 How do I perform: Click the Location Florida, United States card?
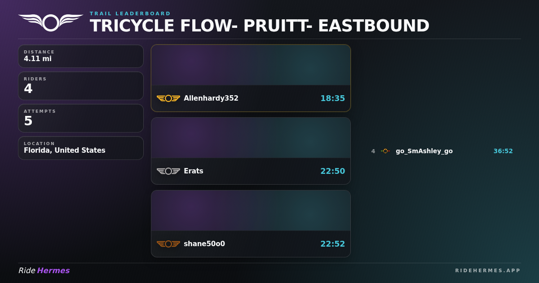click(x=81, y=148)
